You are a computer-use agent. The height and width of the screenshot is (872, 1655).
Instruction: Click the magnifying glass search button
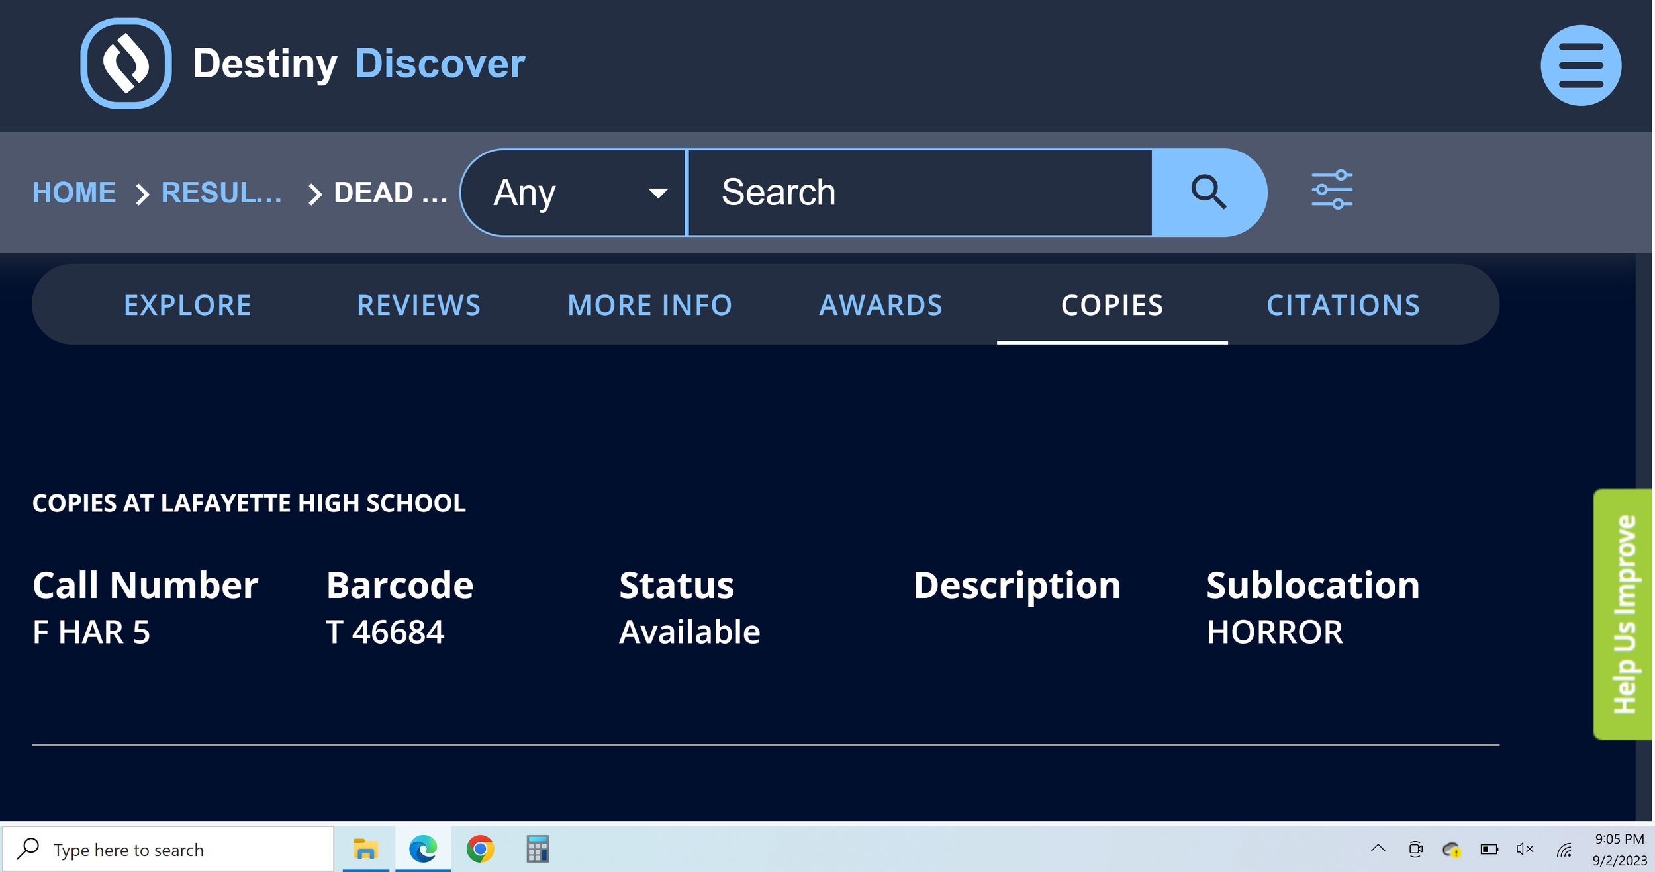tap(1209, 193)
